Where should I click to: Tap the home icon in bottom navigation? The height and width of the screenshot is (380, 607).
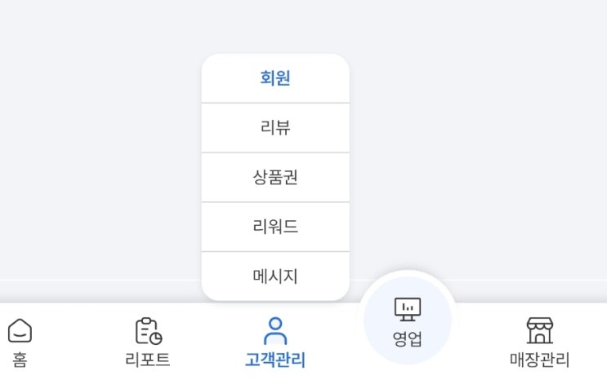20,330
